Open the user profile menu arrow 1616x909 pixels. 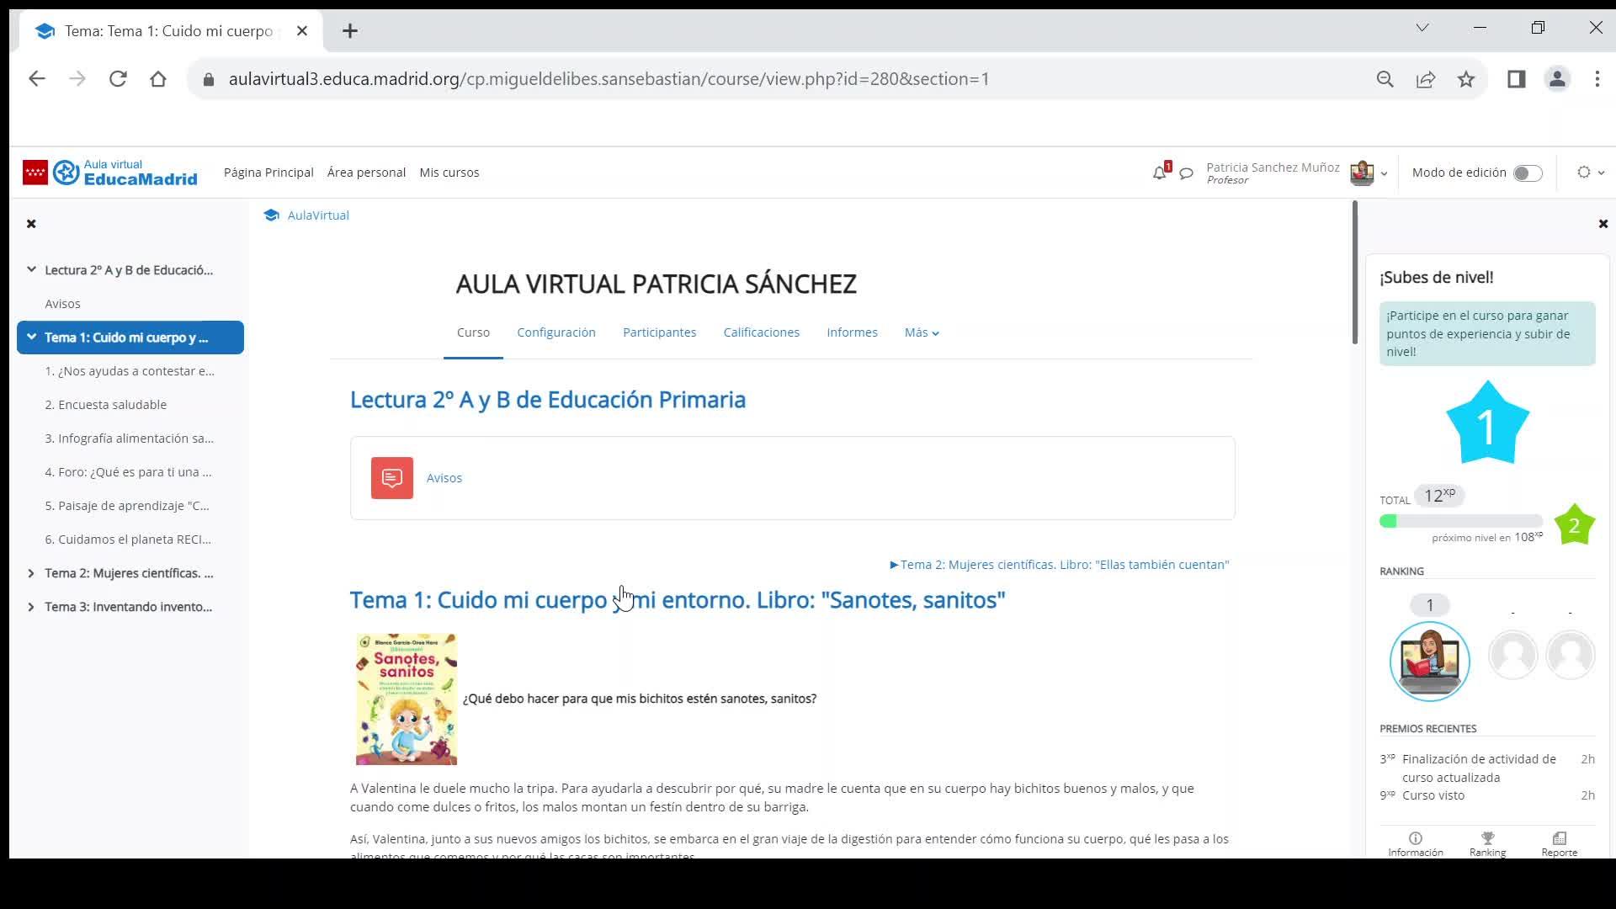pos(1384,173)
